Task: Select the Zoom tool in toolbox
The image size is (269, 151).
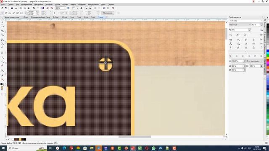Action: 2,35
